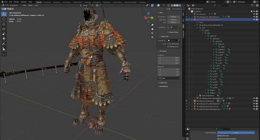Select the Annotate tool
The height and width of the screenshot is (140, 260).
click(4, 44)
